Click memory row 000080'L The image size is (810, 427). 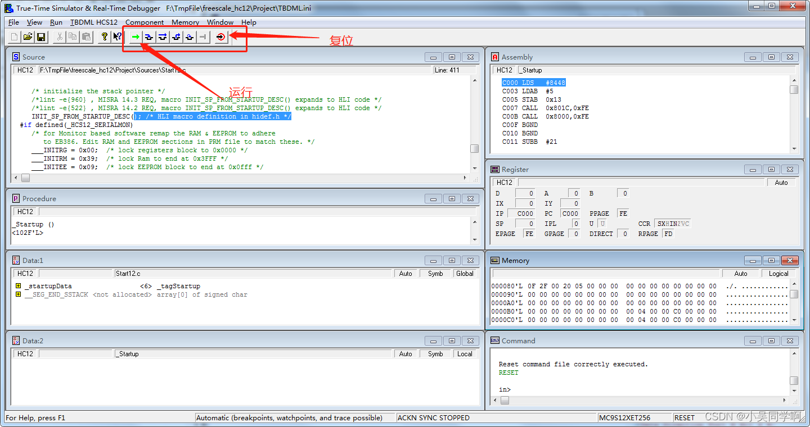[640, 286]
